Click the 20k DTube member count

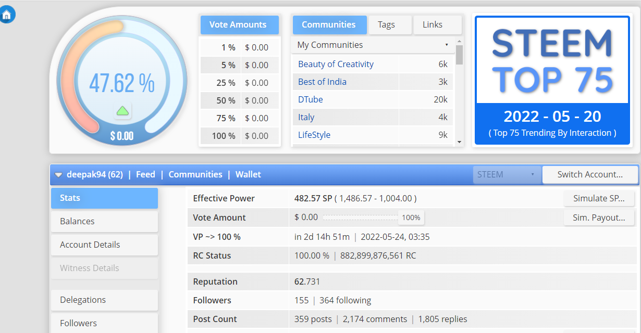tap(440, 99)
